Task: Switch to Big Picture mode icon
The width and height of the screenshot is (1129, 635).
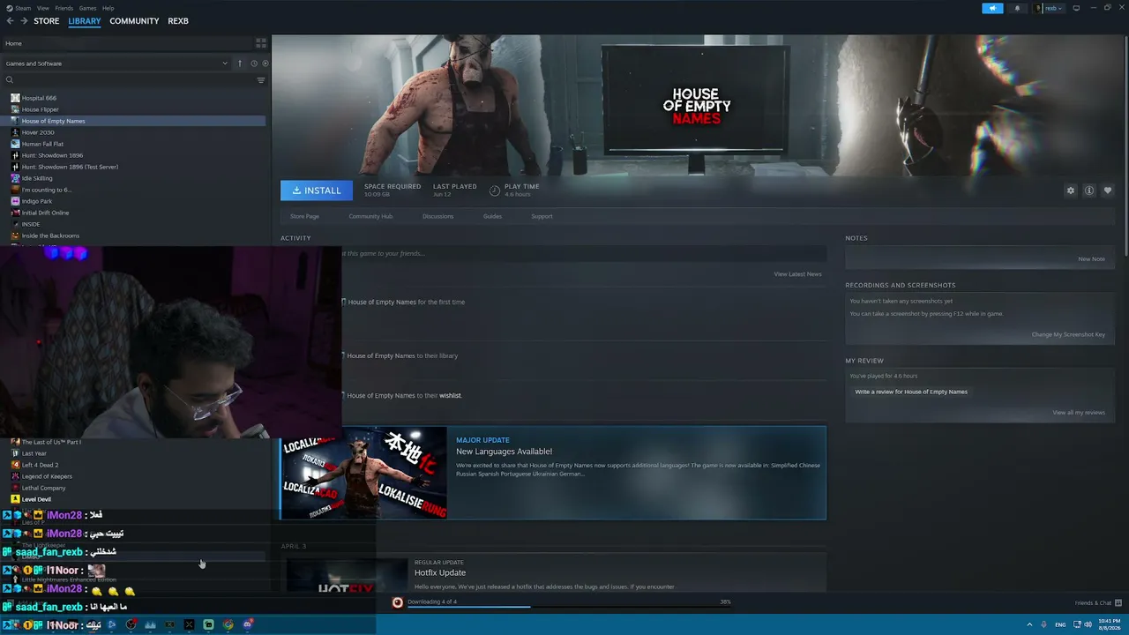Action: [1076, 8]
